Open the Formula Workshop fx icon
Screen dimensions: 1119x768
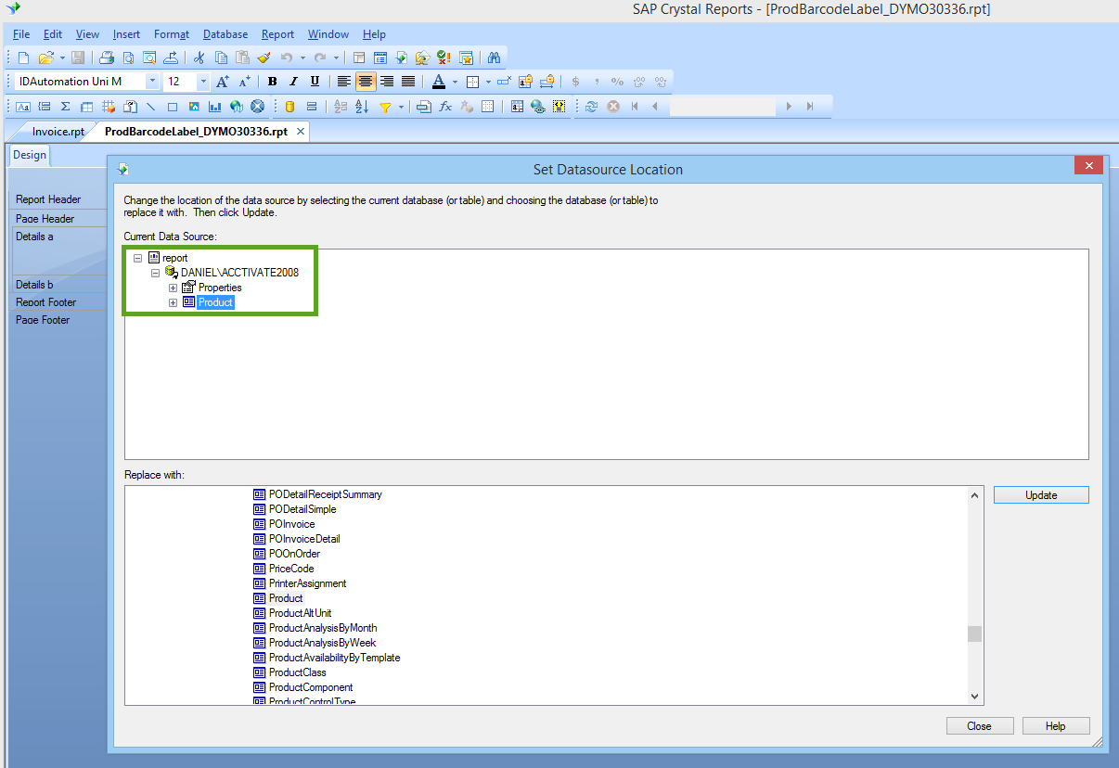445,107
